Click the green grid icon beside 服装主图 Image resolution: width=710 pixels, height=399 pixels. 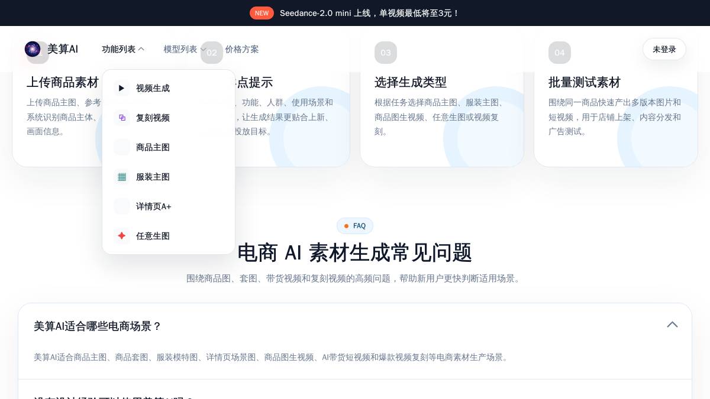(122, 177)
